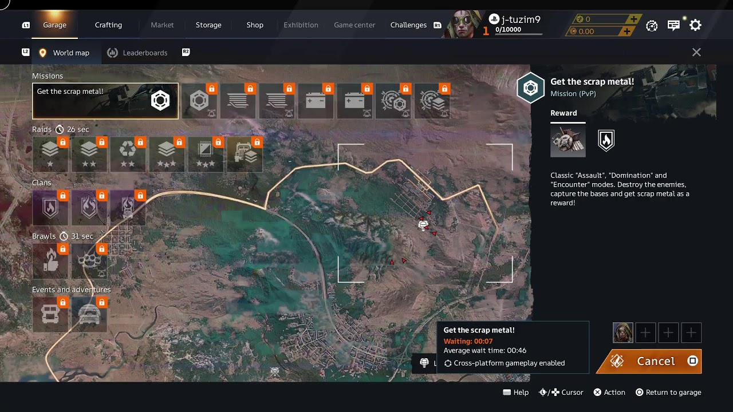The image size is (733, 412).
Task: Select the locked car adventure icon
Action: [x=89, y=314]
